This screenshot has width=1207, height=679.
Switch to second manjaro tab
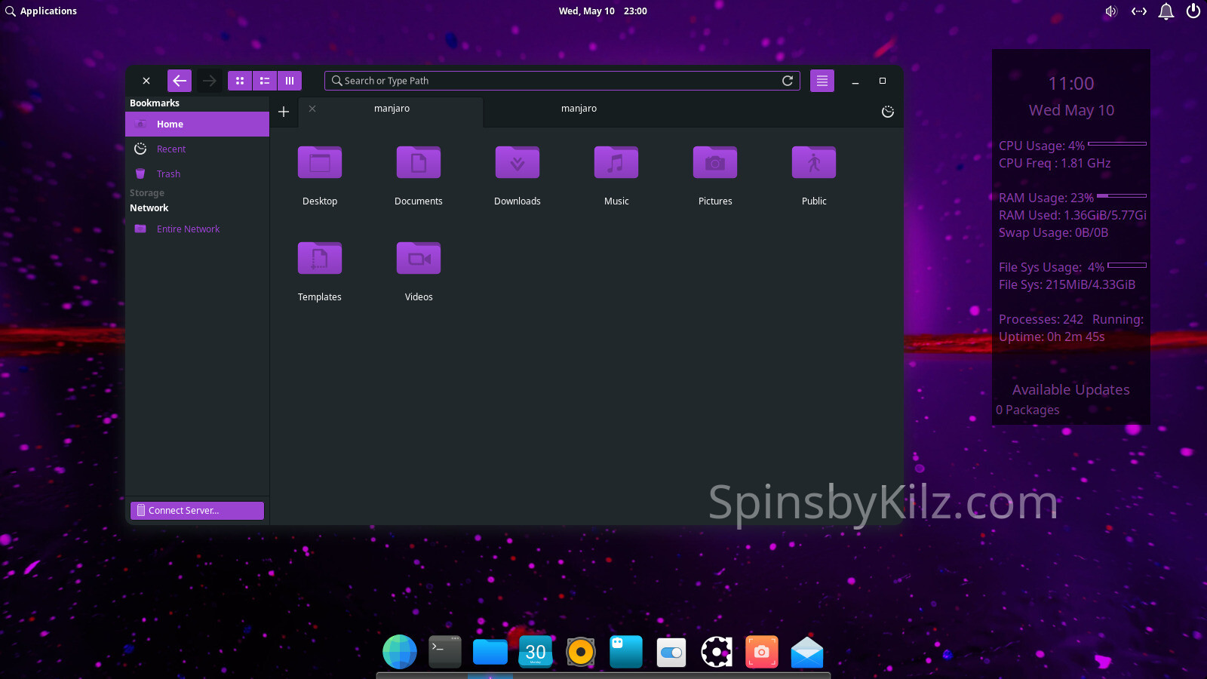pyautogui.click(x=579, y=109)
